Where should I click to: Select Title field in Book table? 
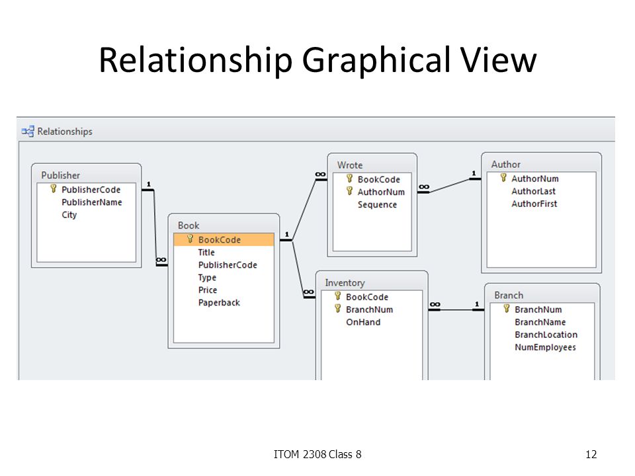click(x=224, y=252)
